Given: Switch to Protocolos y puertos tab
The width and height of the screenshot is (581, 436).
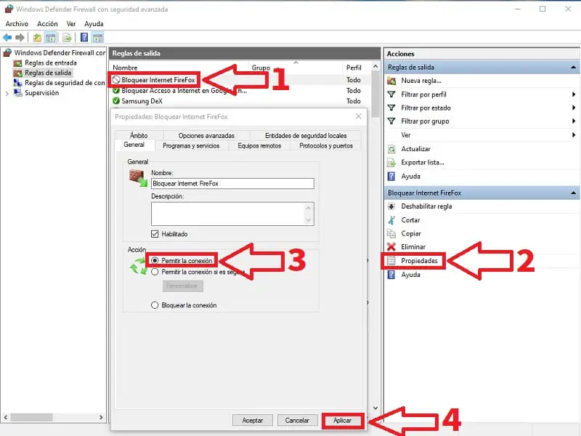Looking at the screenshot, I should [x=326, y=146].
